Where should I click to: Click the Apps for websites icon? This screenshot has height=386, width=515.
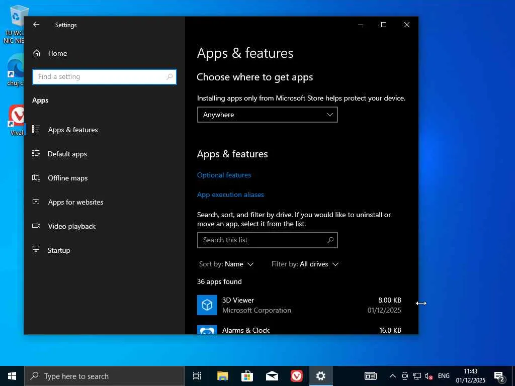(x=36, y=202)
